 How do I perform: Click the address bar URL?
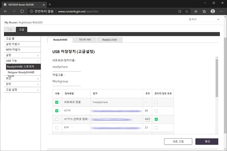click(x=78, y=11)
